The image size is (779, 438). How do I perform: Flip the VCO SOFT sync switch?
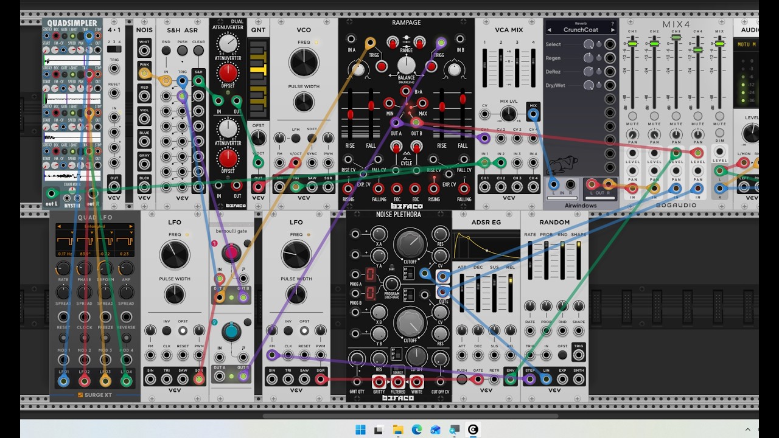click(x=312, y=139)
